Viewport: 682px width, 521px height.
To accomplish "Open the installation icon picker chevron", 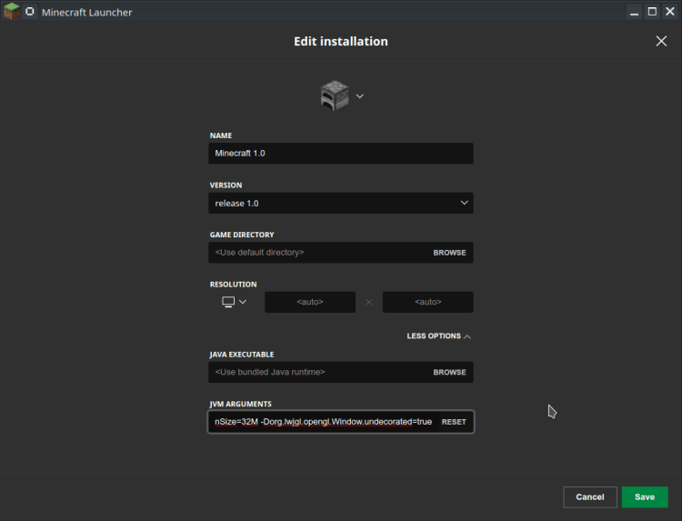I will [x=360, y=96].
